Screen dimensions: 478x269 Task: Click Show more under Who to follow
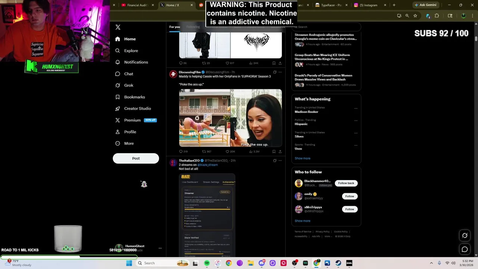(302, 221)
